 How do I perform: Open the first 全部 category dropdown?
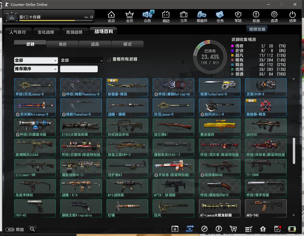pos(36,60)
